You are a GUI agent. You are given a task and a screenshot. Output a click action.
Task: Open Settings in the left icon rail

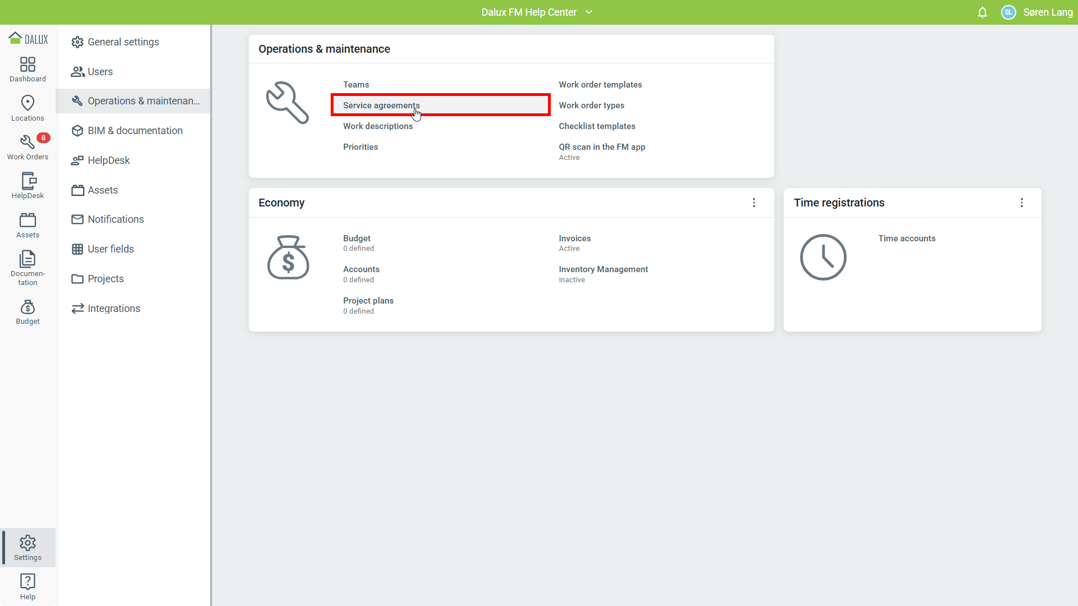28,548
